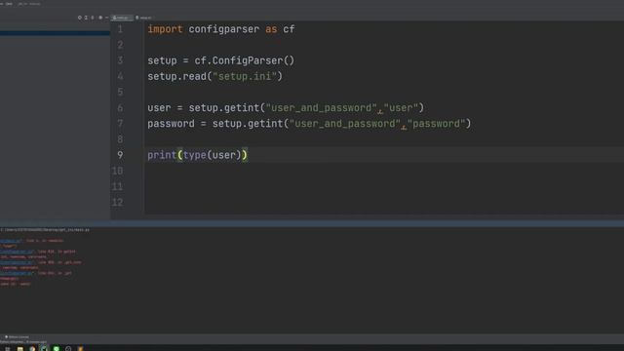Open File Explorer from the taskbar
Screen dimensions: 624x351
(x=19, y=349)
